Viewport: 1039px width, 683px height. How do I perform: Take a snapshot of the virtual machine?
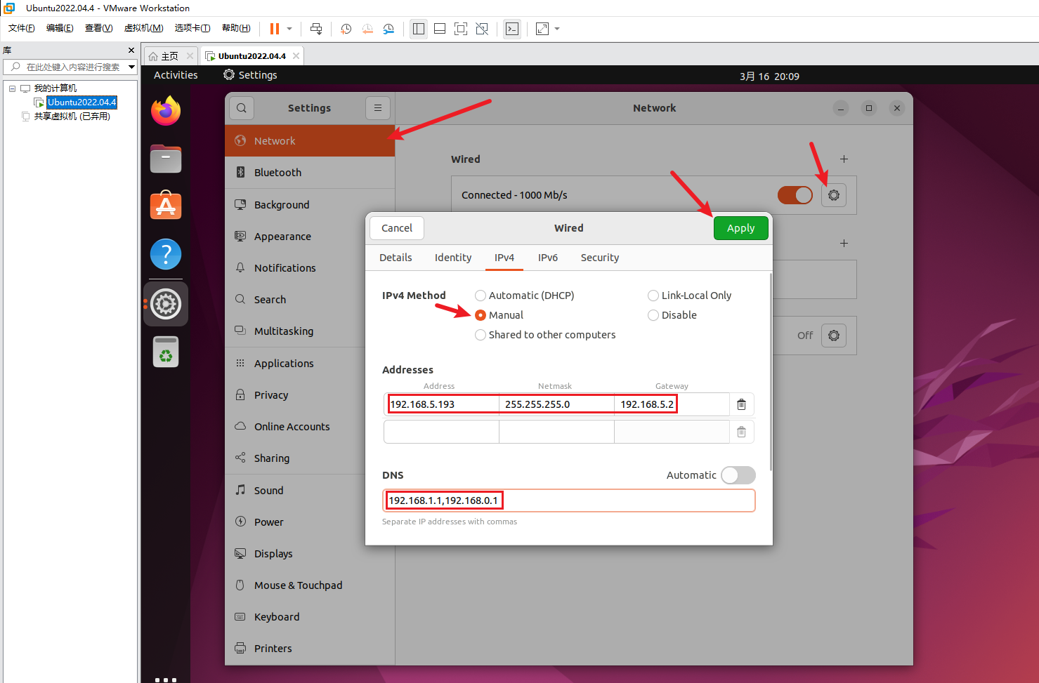point(346,29)
